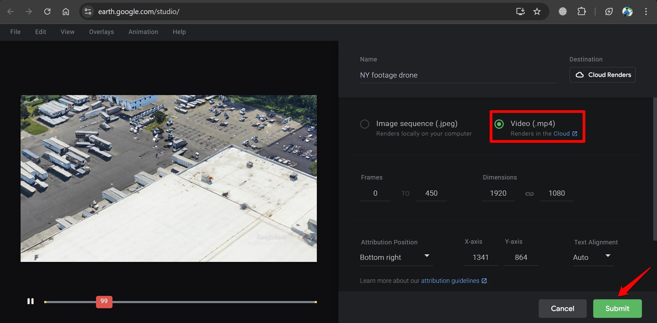Cancel the render dialog
657x323 pixels.
pyautogui.click(x=562, y=309)
